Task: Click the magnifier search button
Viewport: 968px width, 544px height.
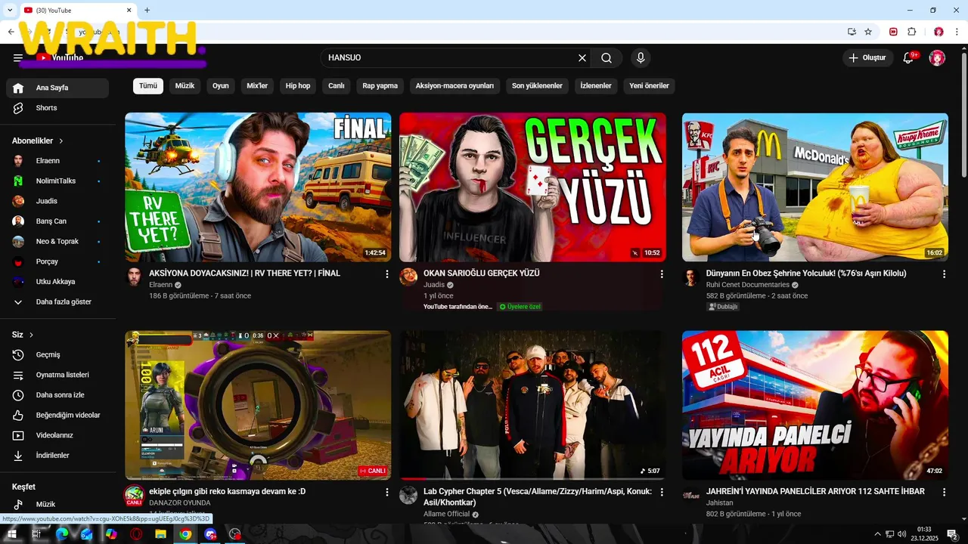Action: pyautogui.click(x=607, y=58)
